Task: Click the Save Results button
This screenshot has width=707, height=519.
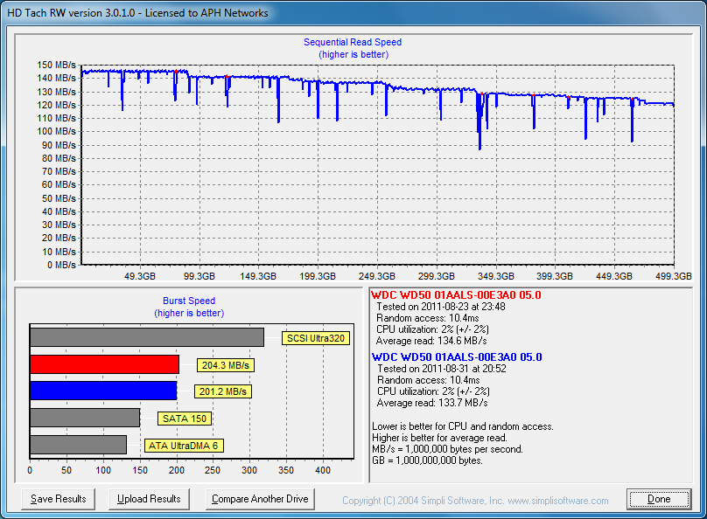Action: coord(59,499)
